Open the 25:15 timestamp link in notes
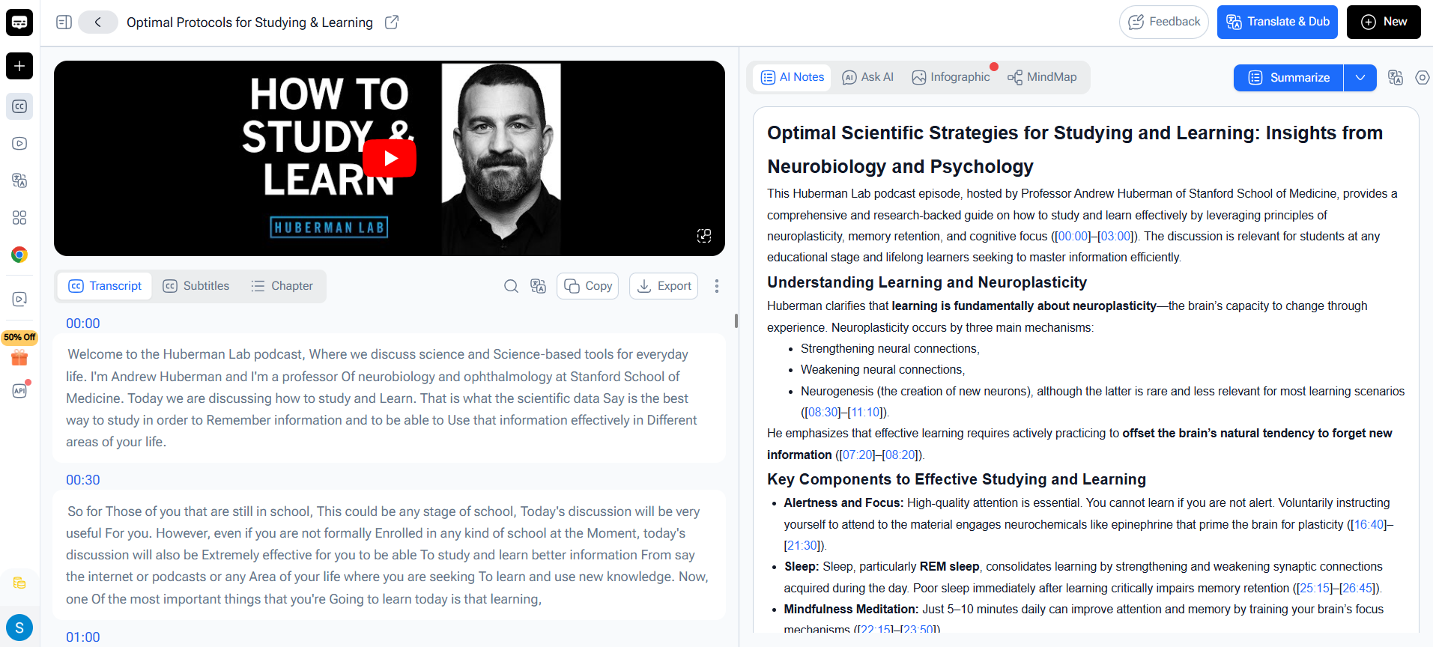The height and width of the screenshot is (647, 1433). click(1315, 589)
